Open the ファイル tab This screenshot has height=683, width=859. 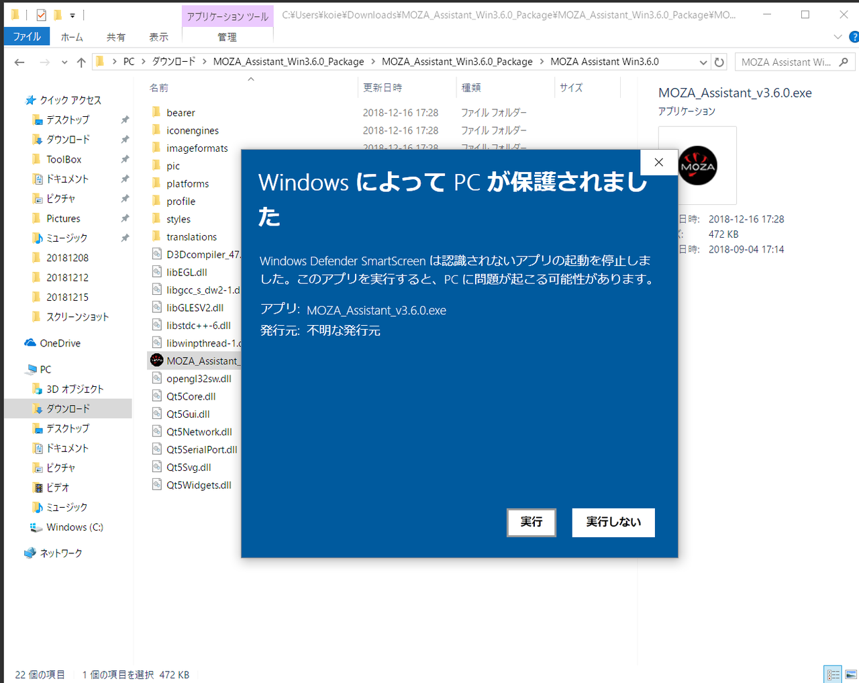[x=27, y=37]
